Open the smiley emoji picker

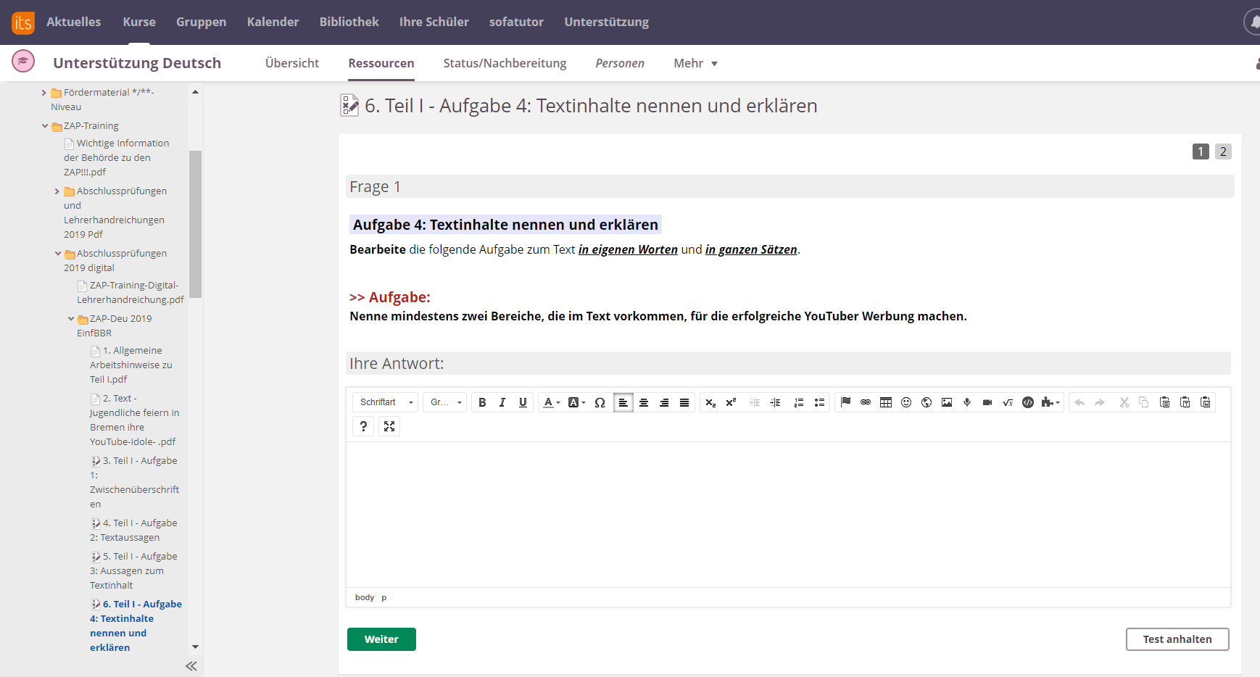point(906,402)
